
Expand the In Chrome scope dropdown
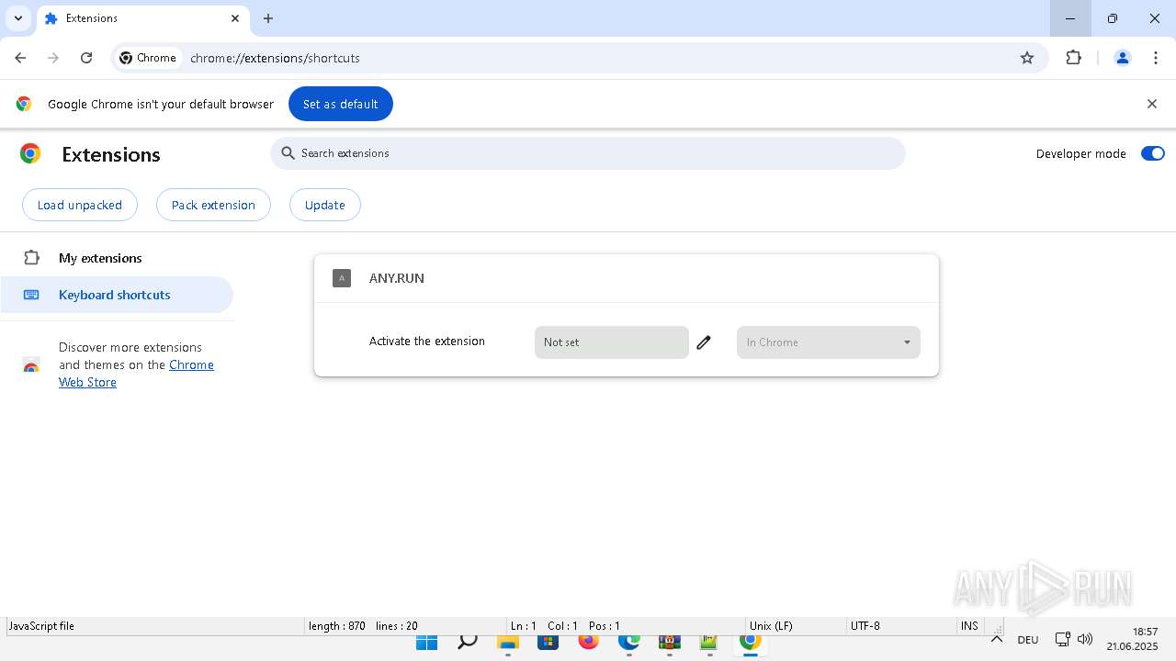[829, 342]
